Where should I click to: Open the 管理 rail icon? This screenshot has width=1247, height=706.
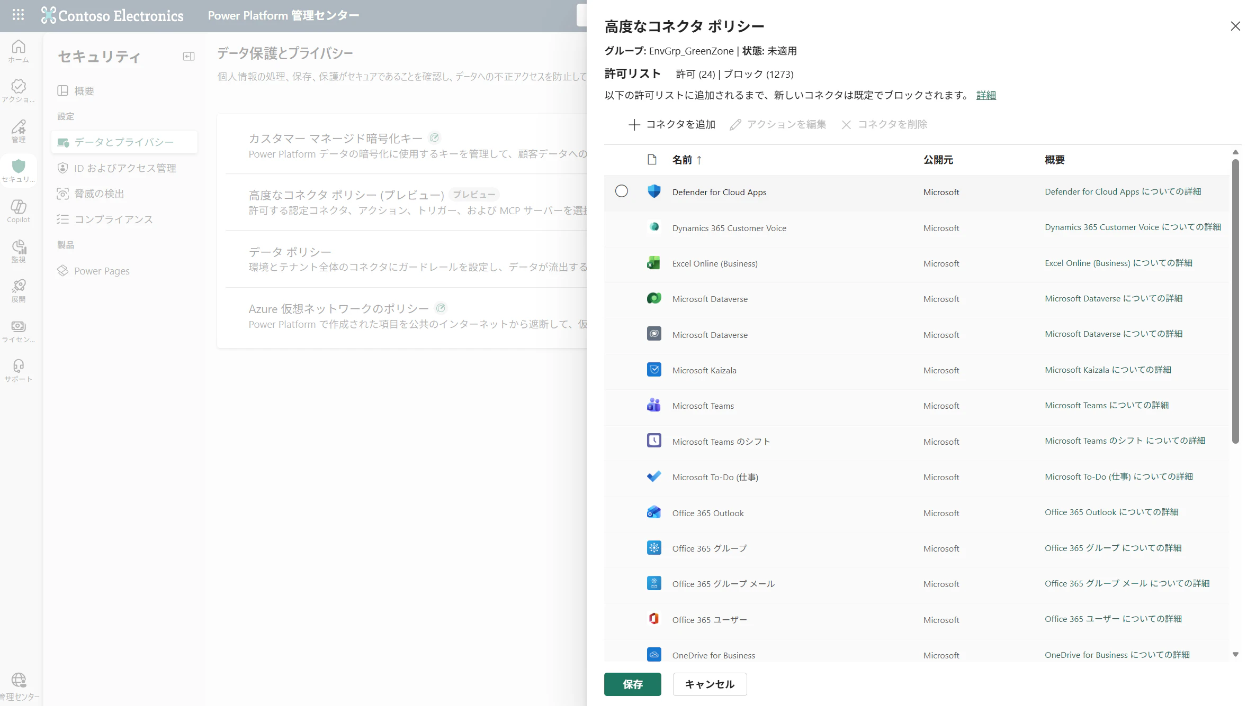pyautogui.click(x=19, y=131)
